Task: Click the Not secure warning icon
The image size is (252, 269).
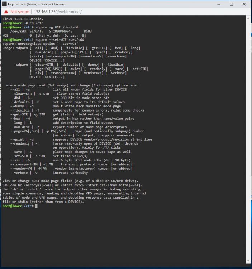Action: [6, 12]
